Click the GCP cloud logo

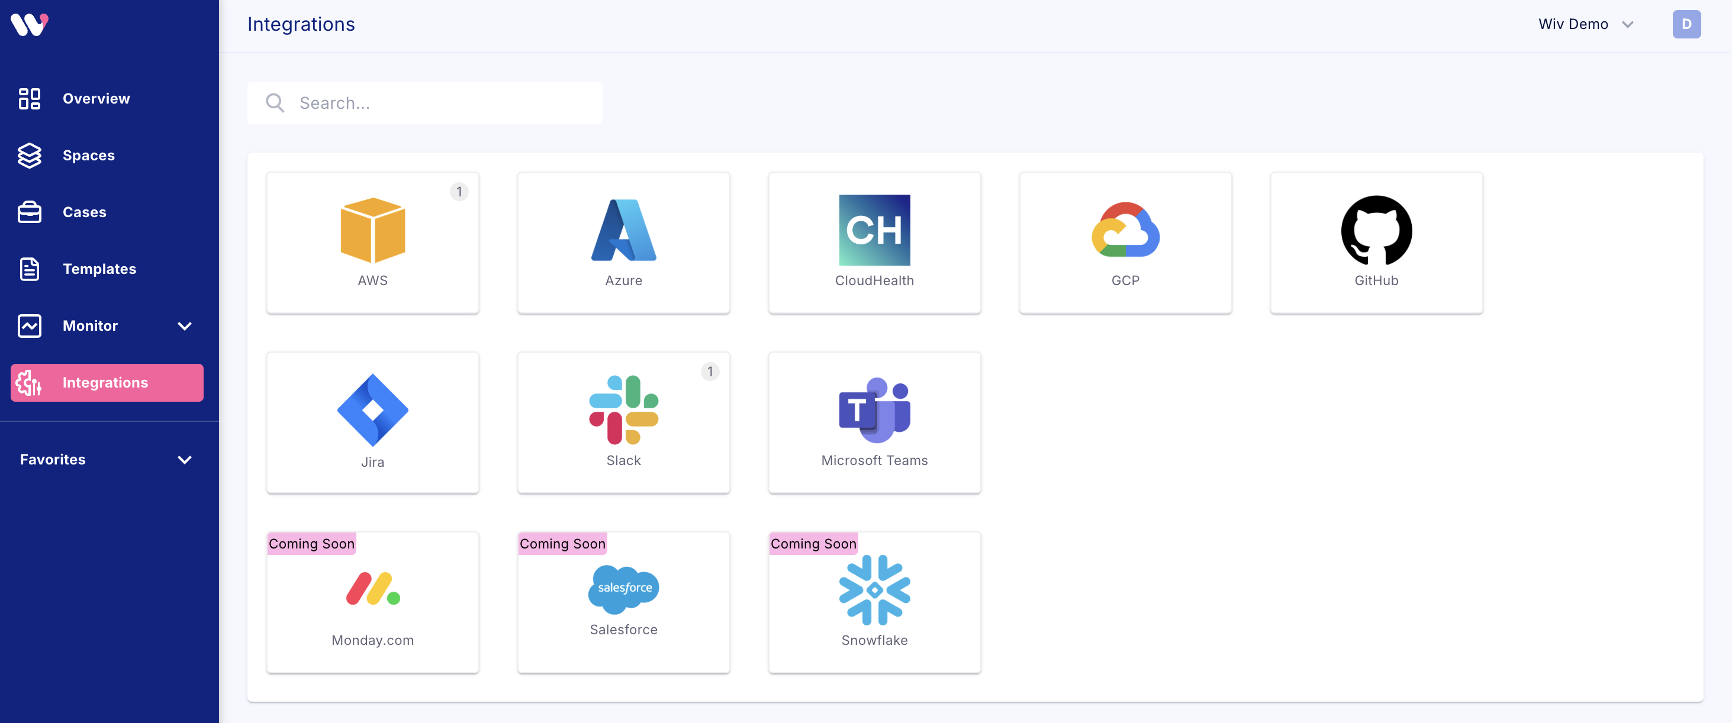1125,230
